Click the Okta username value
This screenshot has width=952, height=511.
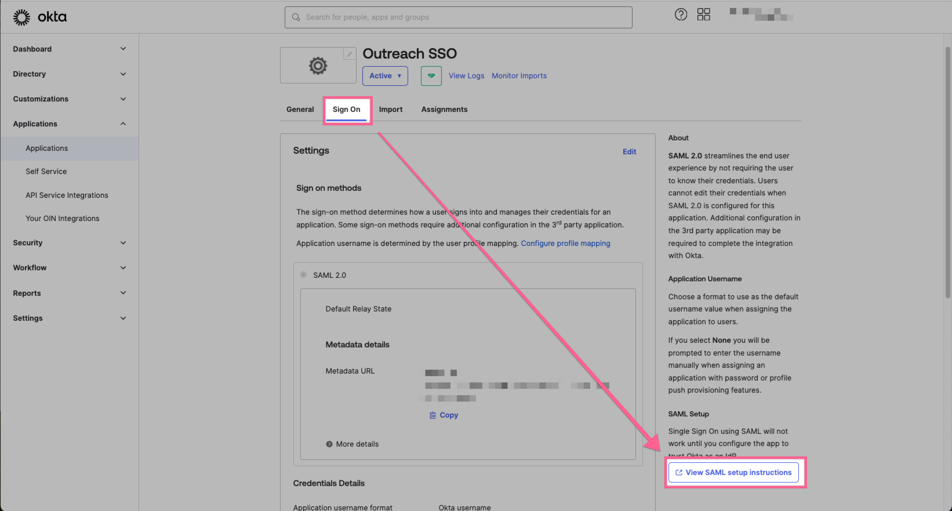464,508
